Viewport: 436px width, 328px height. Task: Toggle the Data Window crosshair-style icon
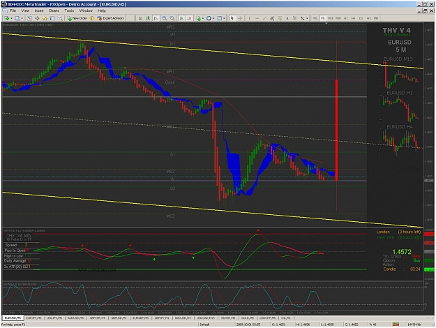(x=37, y=18)
